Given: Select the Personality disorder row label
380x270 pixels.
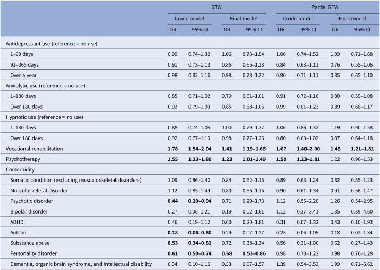Looking at the screenshot, I should pyautogui.click(x=34, y=253).
